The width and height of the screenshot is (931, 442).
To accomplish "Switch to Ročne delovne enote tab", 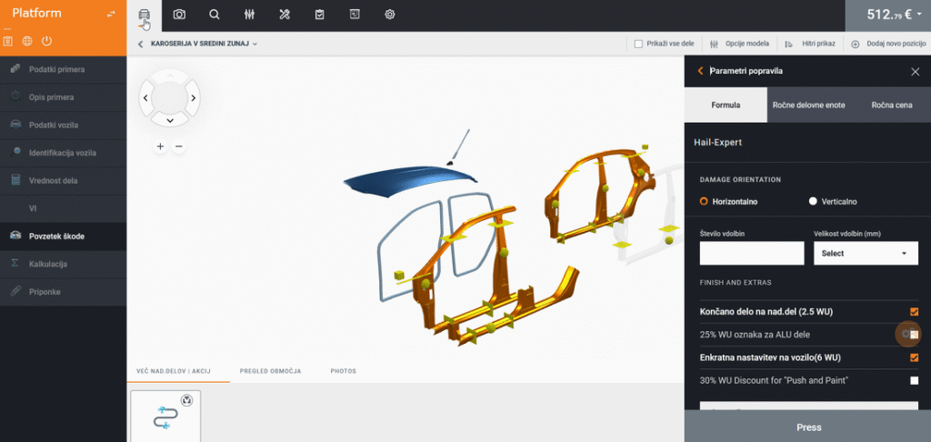I will 808,105.
